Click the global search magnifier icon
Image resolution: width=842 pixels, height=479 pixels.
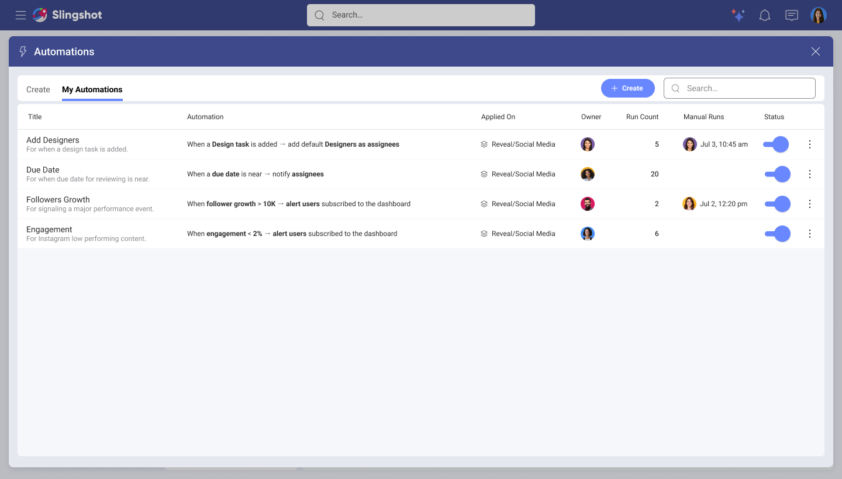[x=319, y=15]
